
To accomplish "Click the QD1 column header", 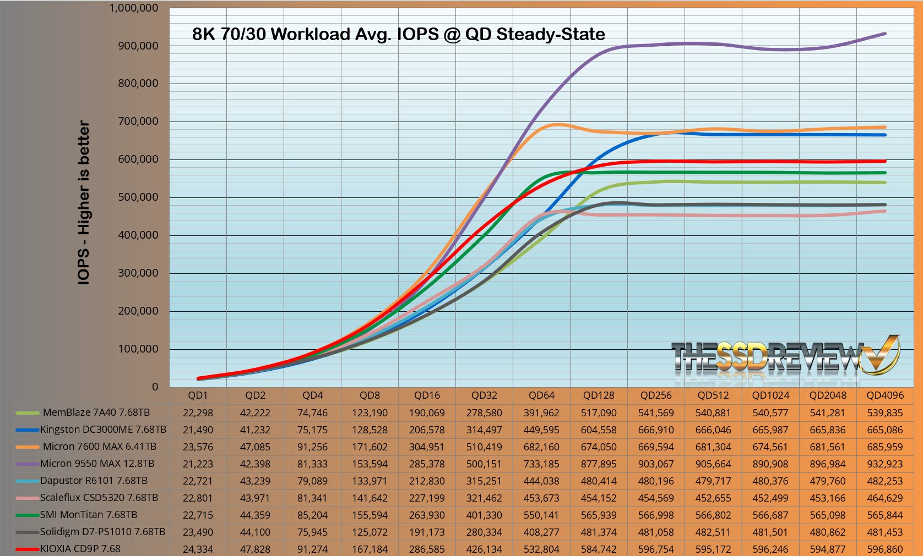I will (198, 395).
